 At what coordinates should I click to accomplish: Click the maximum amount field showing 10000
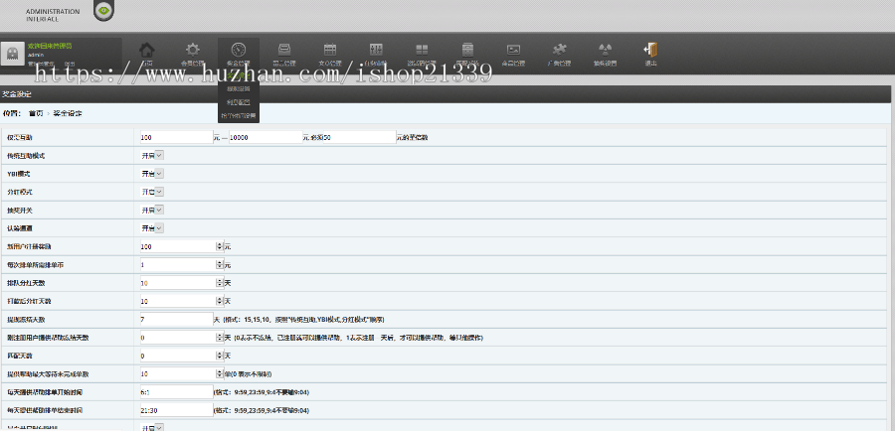click(x=266, y=137)
